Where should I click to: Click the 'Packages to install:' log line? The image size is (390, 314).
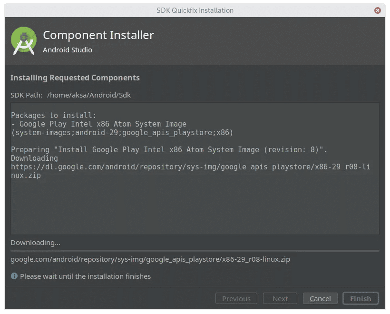53,116
